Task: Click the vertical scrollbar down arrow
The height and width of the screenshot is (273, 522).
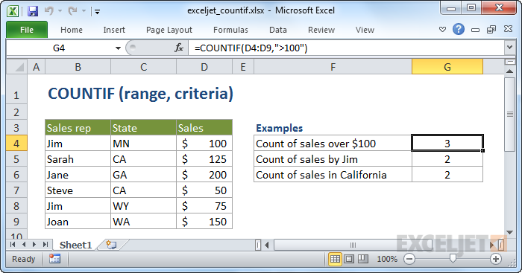Action: point(509,233)
